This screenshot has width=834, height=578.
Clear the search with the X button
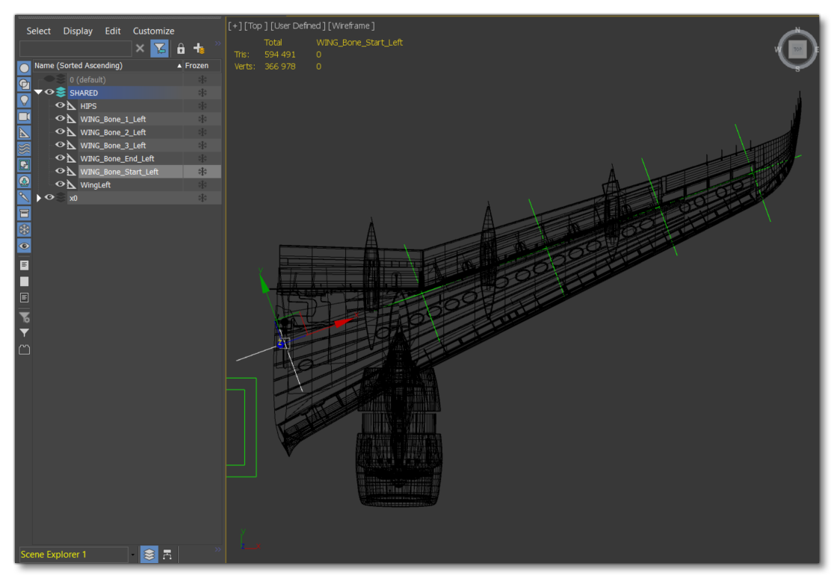(x=141, y=48)
